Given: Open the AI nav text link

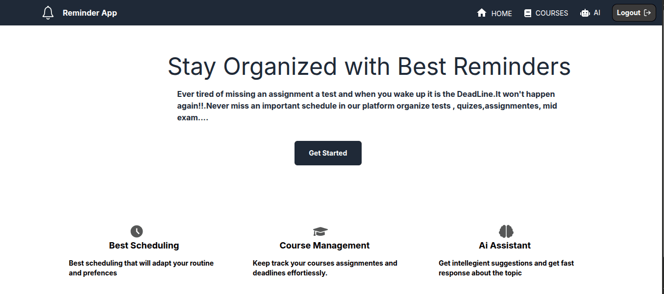Looking at the screenshot, I should (597, 13).
